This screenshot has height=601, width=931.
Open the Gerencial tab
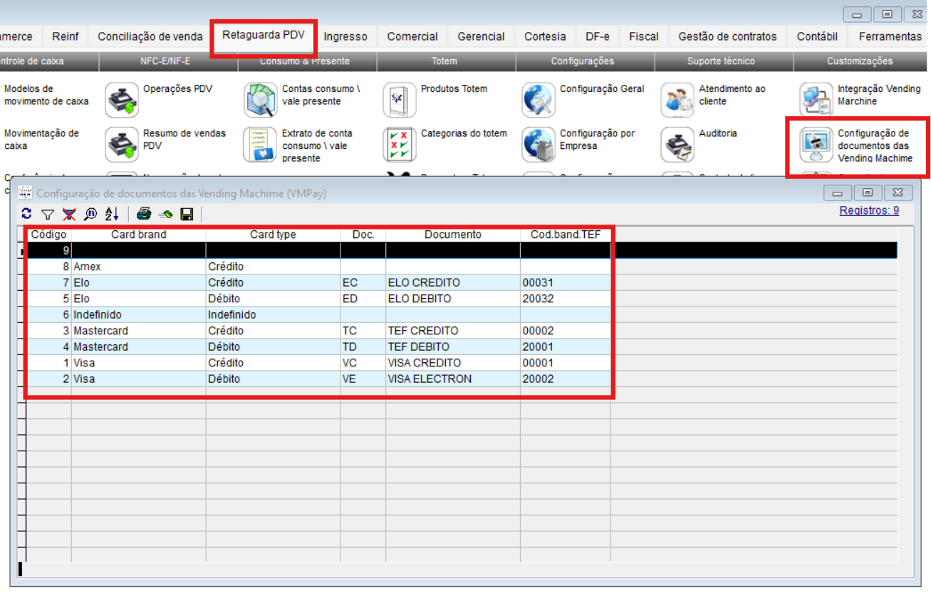[x=481, y=36]
